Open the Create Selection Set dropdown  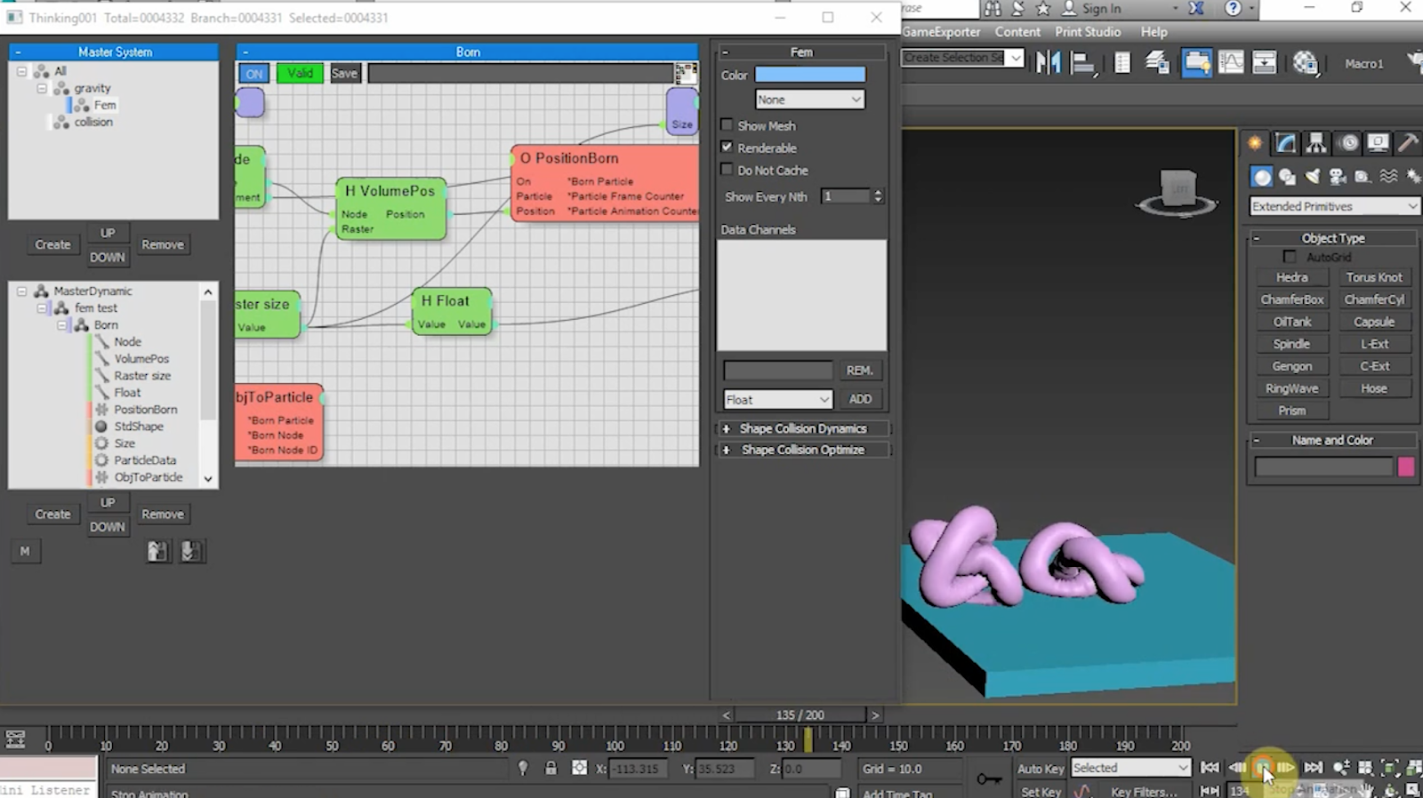tap(961, 58)
